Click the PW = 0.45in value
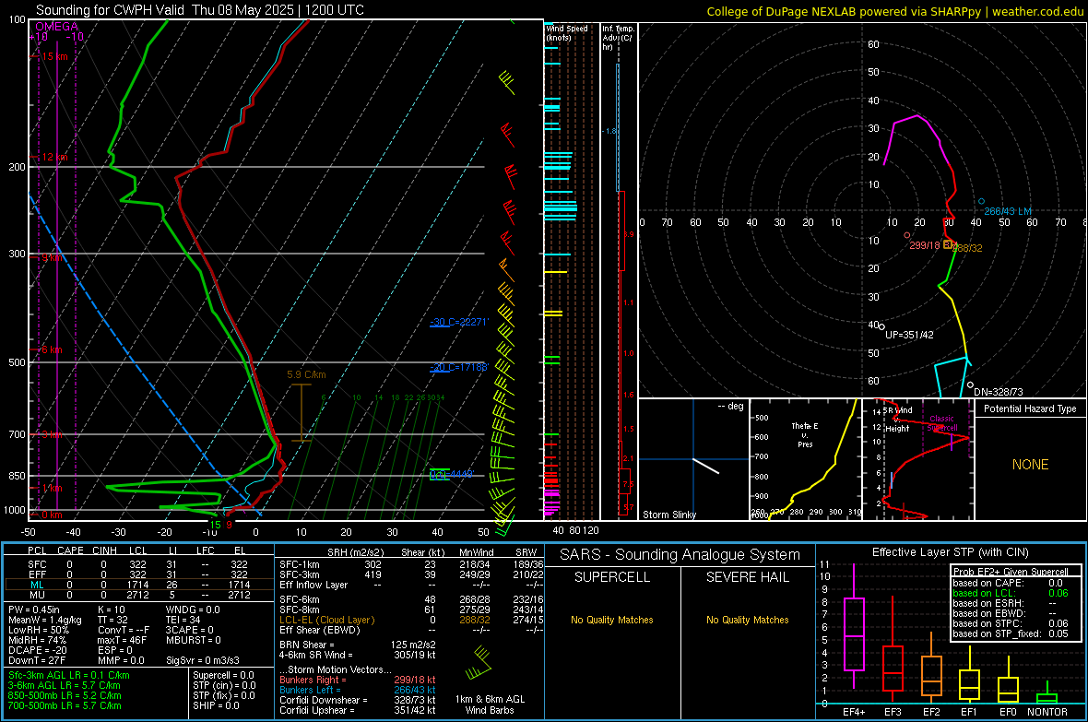Screen dimensions: 1088x722 [33, 610]
